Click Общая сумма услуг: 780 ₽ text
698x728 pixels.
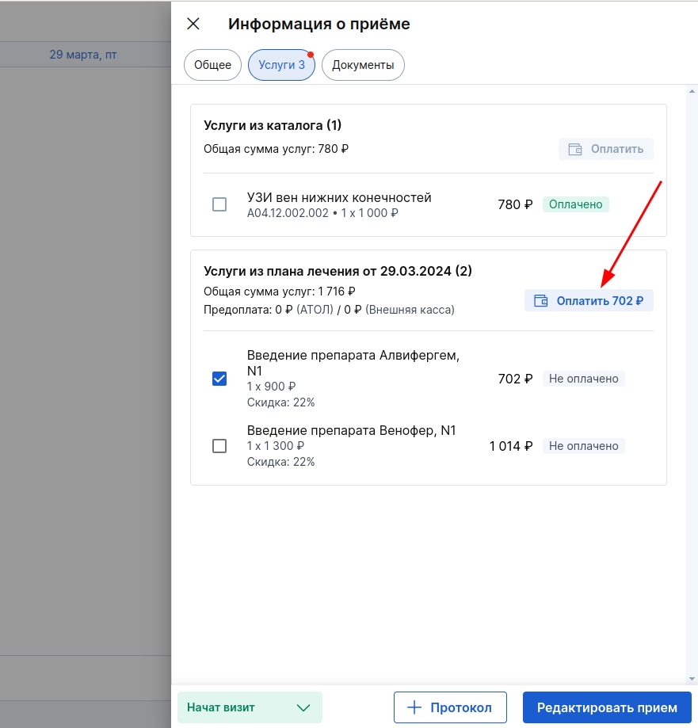point(276,149)
